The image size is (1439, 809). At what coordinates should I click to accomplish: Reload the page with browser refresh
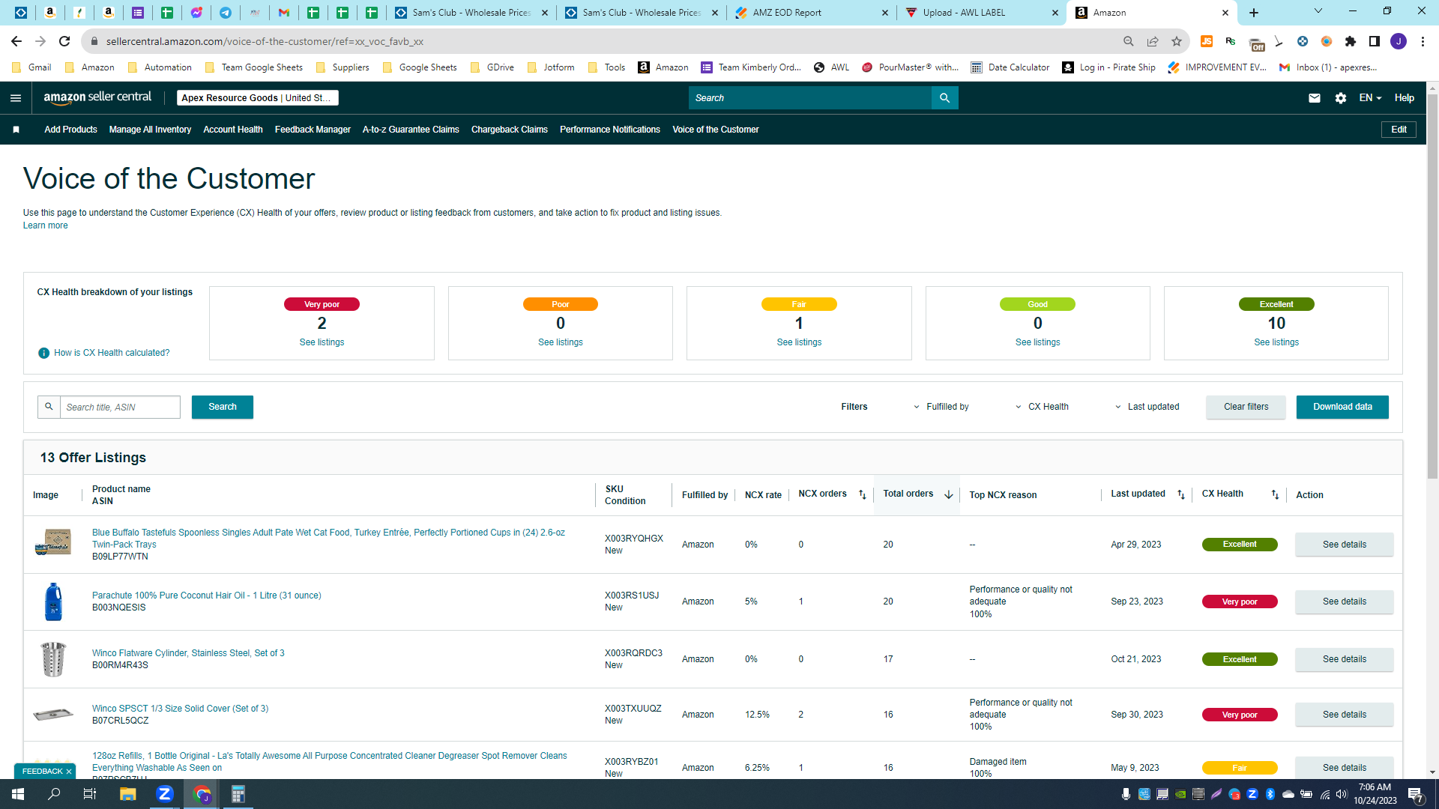(64, 41)
